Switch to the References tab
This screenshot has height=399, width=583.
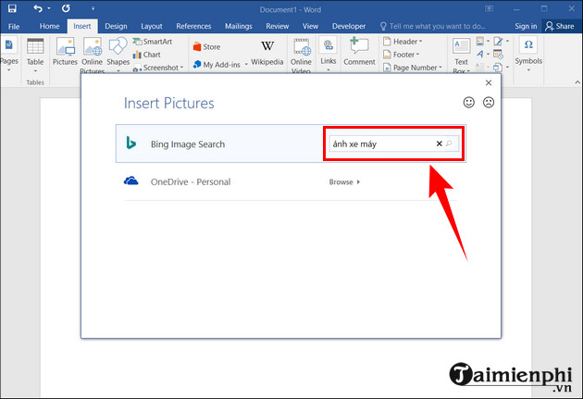pos(193,26)
